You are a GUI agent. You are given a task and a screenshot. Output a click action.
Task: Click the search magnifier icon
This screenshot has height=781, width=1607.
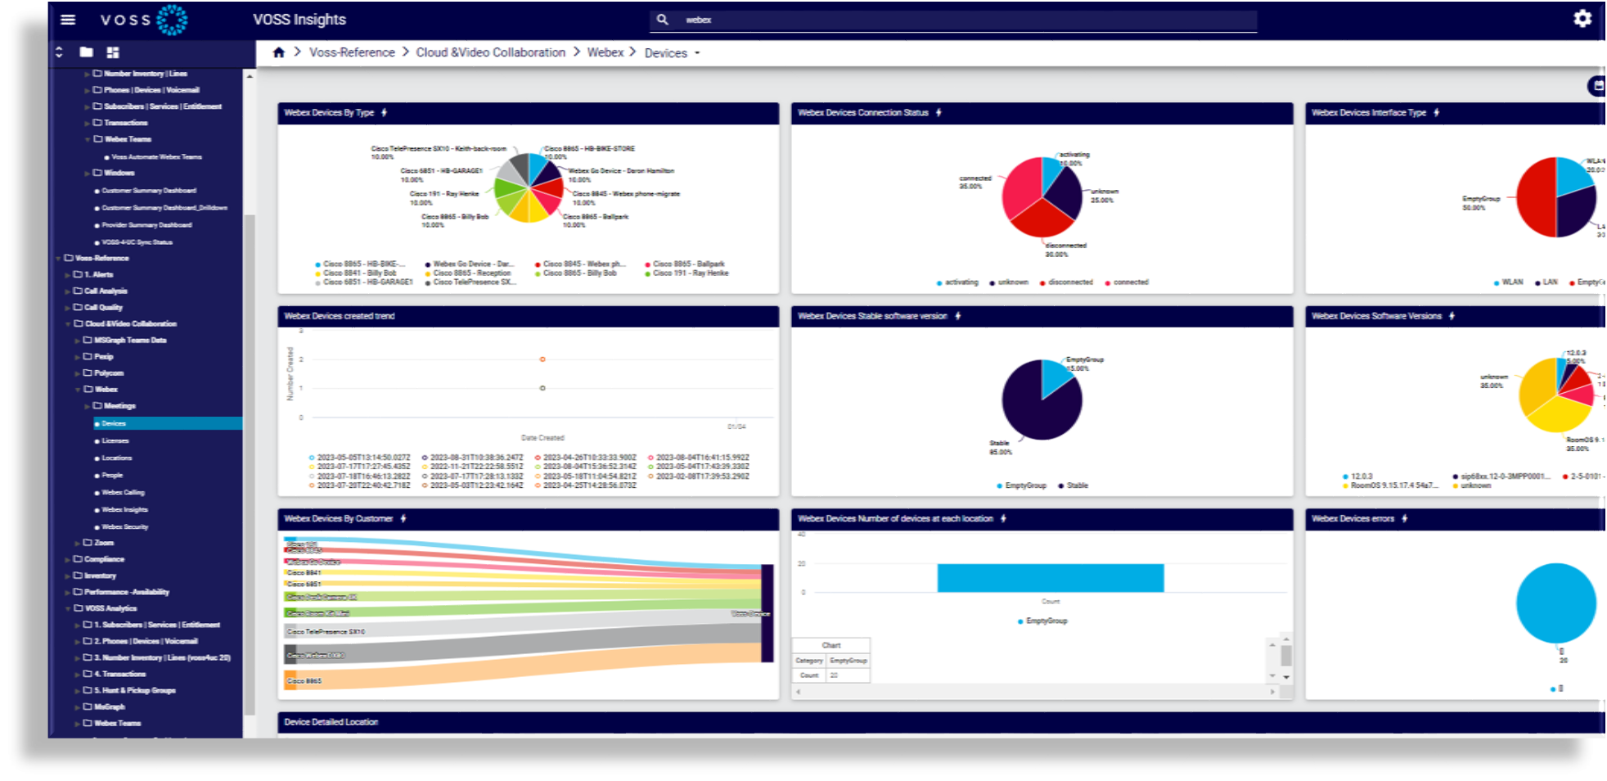tap(662, 20)
